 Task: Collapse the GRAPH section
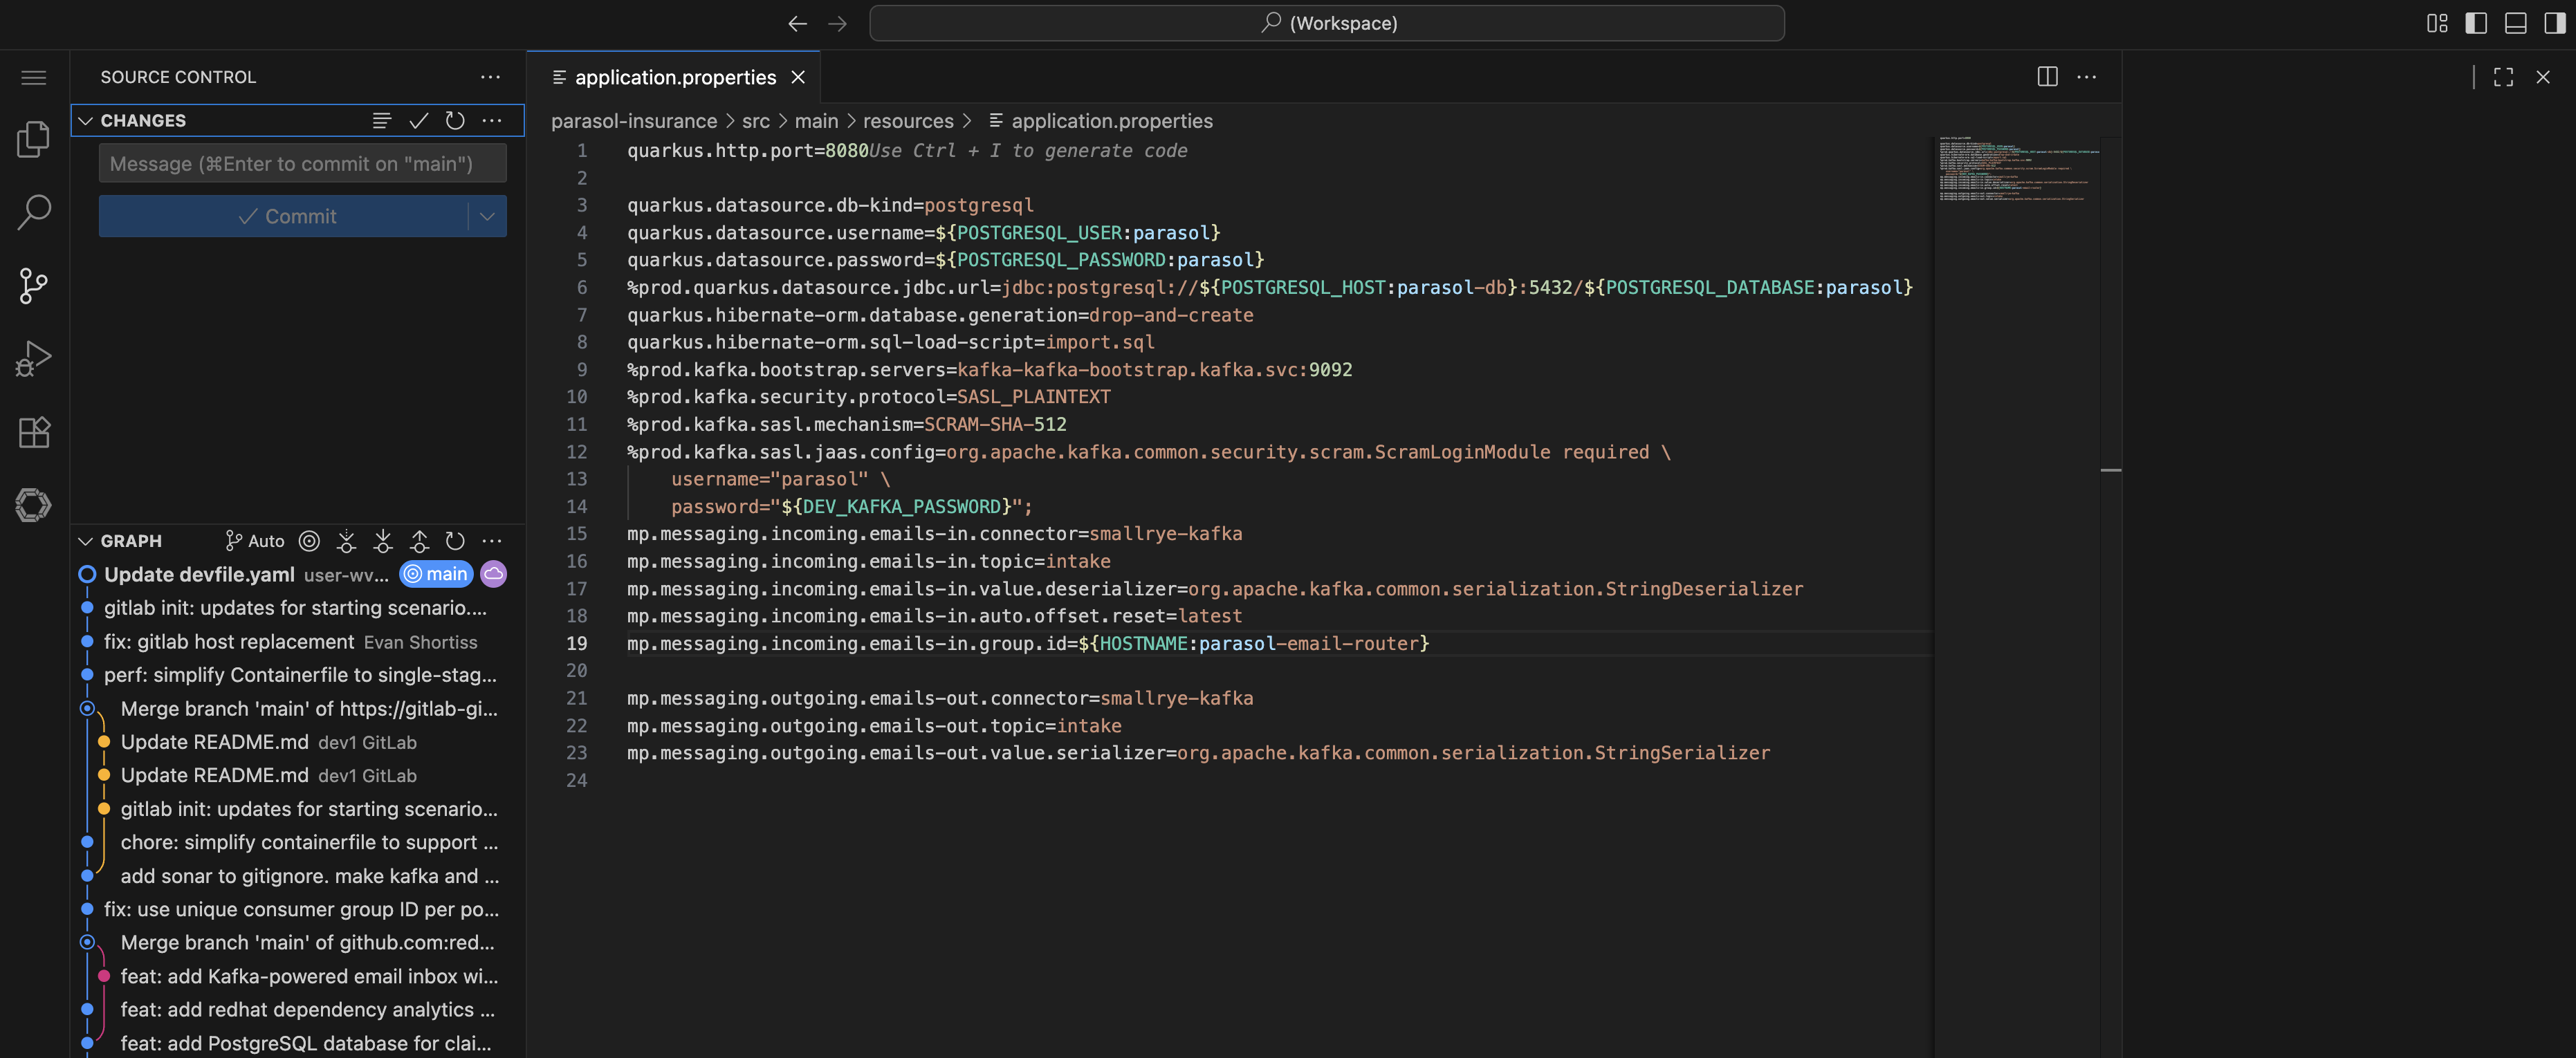pos(86,541)
